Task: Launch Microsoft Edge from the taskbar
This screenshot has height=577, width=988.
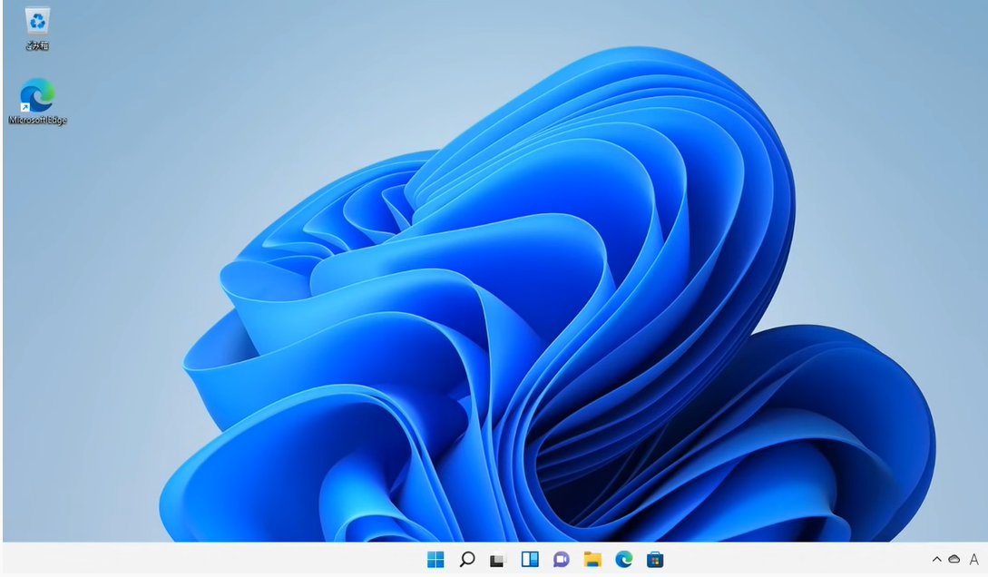Action: (x=624, y=560)
